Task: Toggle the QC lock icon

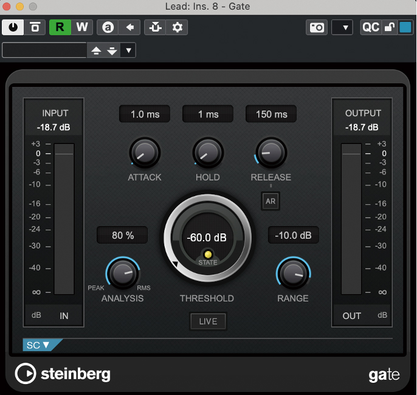Action: 390,27
